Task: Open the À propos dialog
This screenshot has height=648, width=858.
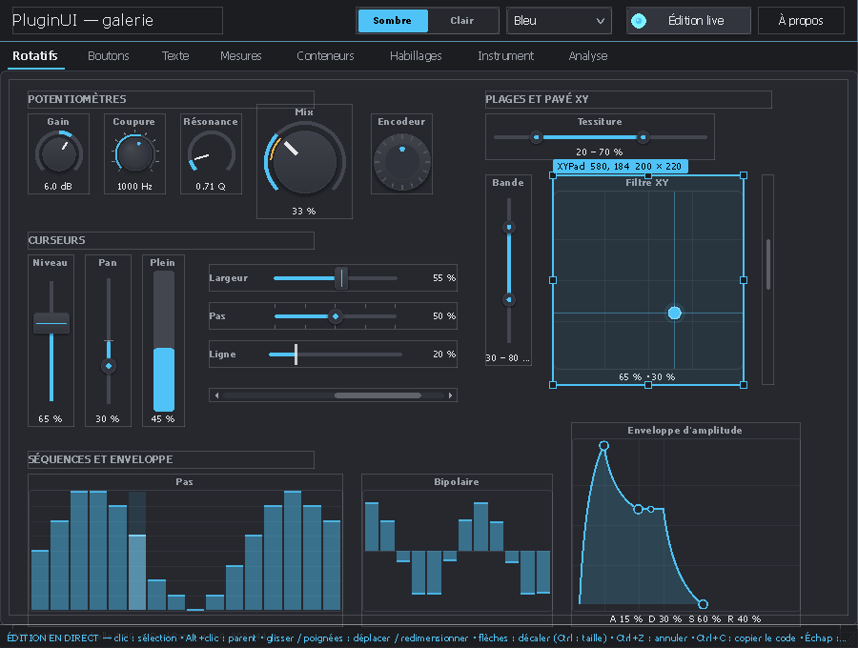Action: pyautogui.click(x=801, y=21)
